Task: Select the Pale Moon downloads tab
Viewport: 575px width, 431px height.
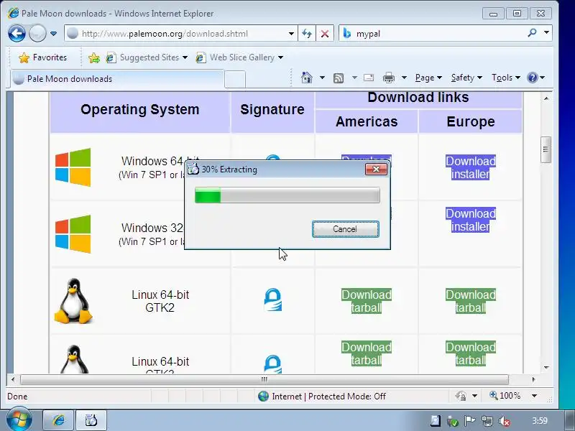Action: 117,79
